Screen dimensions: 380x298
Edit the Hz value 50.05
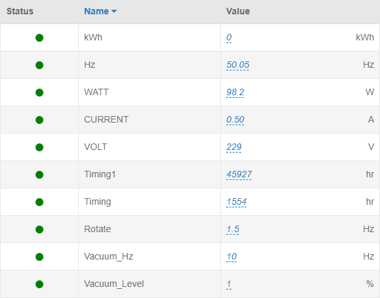coord(238,65)
